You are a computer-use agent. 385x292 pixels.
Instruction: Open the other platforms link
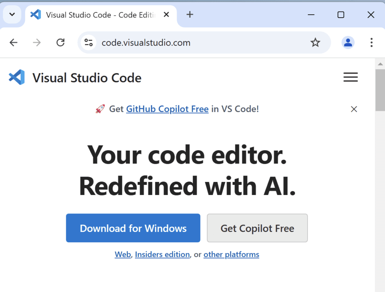[231, 254]
